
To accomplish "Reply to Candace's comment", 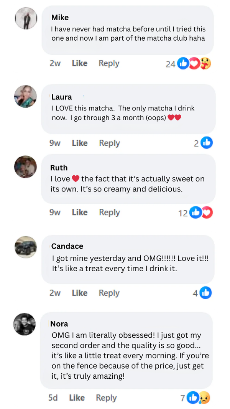I will (x=109, y=293).
